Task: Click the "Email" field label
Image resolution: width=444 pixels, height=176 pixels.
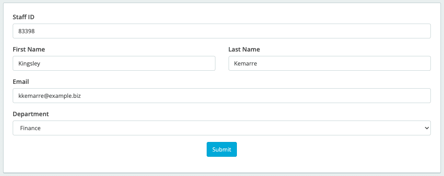Action: [x=21, y=82]
